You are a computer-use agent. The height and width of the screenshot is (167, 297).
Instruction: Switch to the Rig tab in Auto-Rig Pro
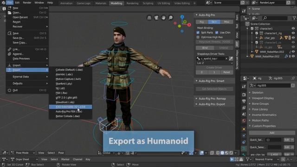[x=202, y=22]
